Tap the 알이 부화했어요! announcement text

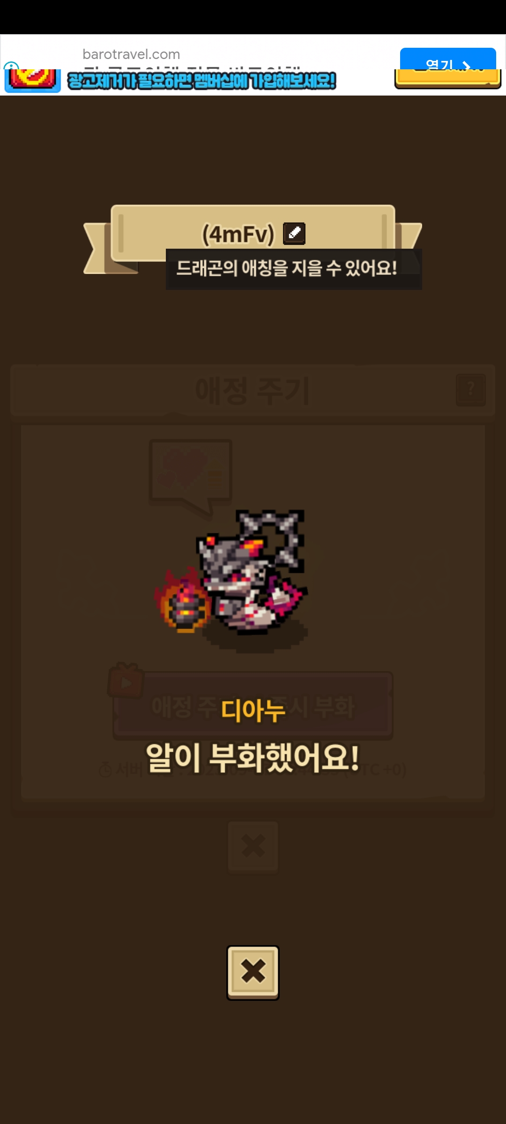(x=253, y=758)
